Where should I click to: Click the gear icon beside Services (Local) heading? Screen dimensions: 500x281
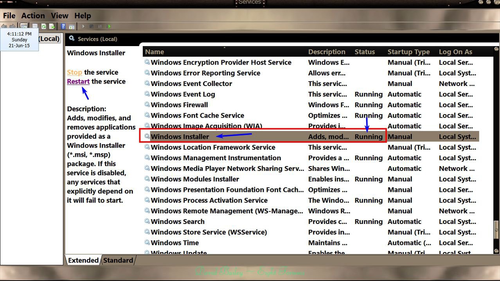coord(72,38)
